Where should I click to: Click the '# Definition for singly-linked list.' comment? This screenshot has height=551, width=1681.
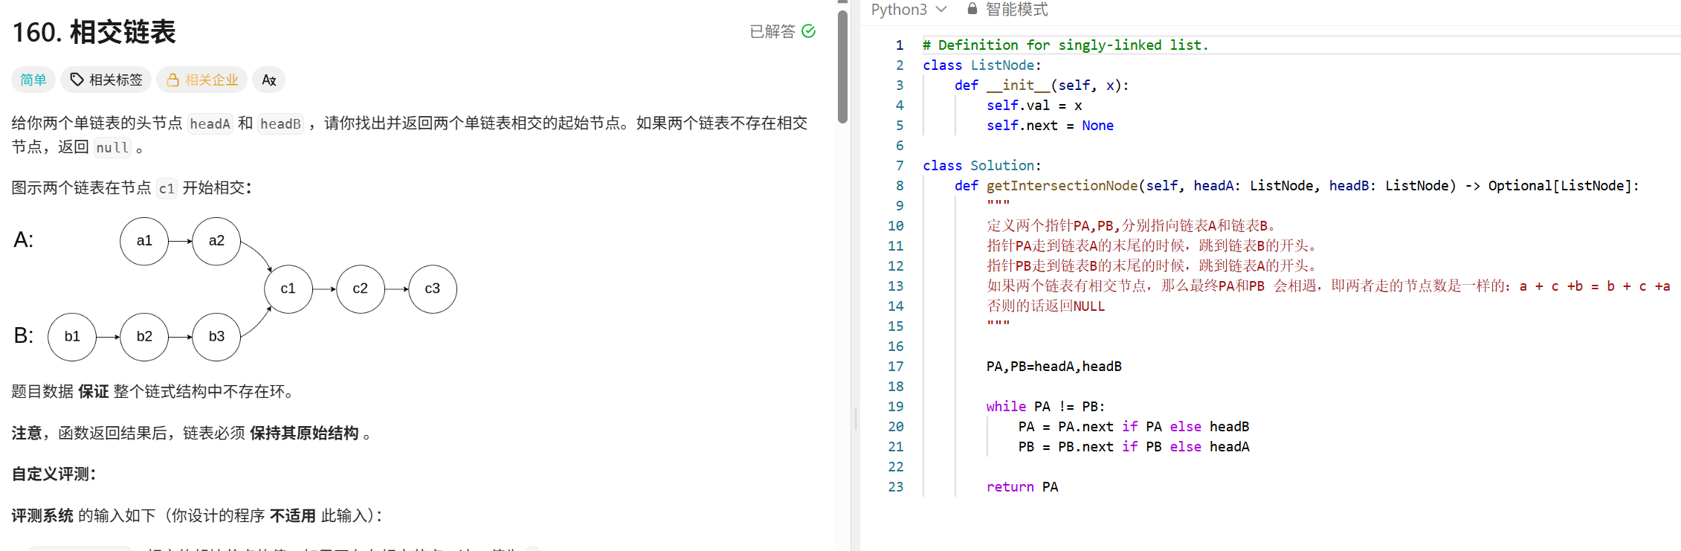tap(1065, 45)
